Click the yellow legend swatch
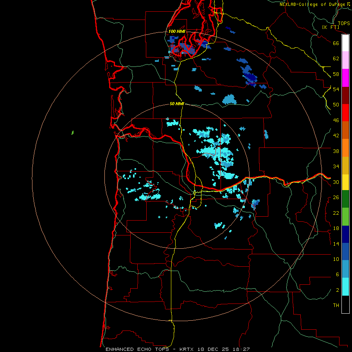Image resolution: width=352 pixels, height=352 pixels. [x=345, y=182]
